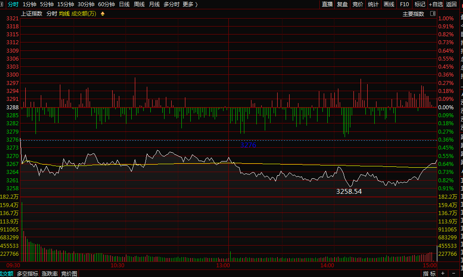Switch to the 日线 daily chart tab
This screenshot has height=277, width=463.
(x=124, y=4)
